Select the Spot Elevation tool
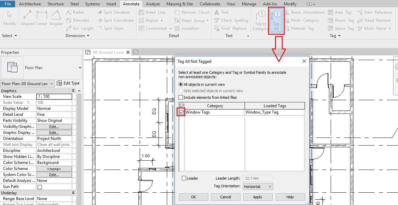 [x=113, y=12]
